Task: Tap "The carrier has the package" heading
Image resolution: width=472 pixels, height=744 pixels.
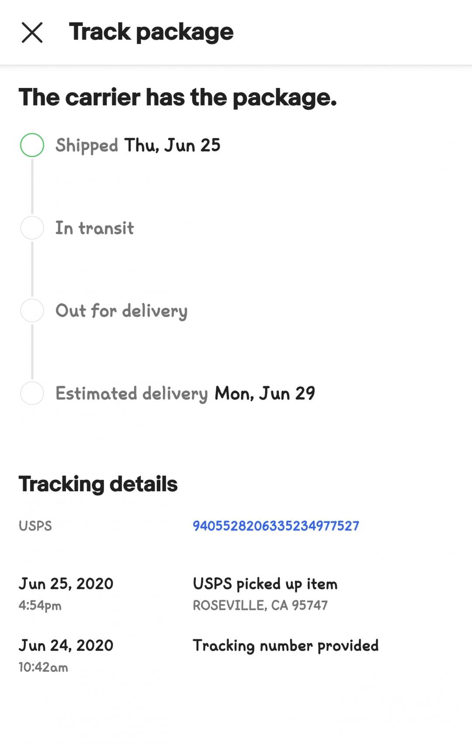Action: (177, 97)
